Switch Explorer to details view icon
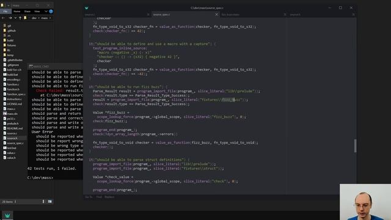This screenshot has width=391, height=220. pos(43,202)
